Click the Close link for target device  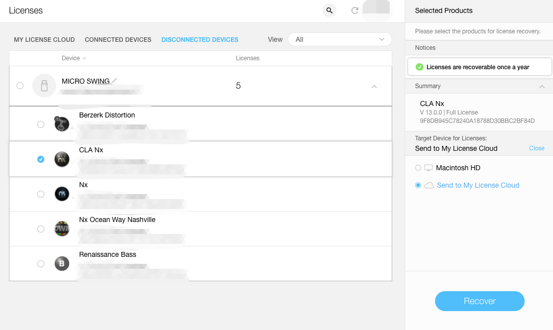[x=537, y=148]
